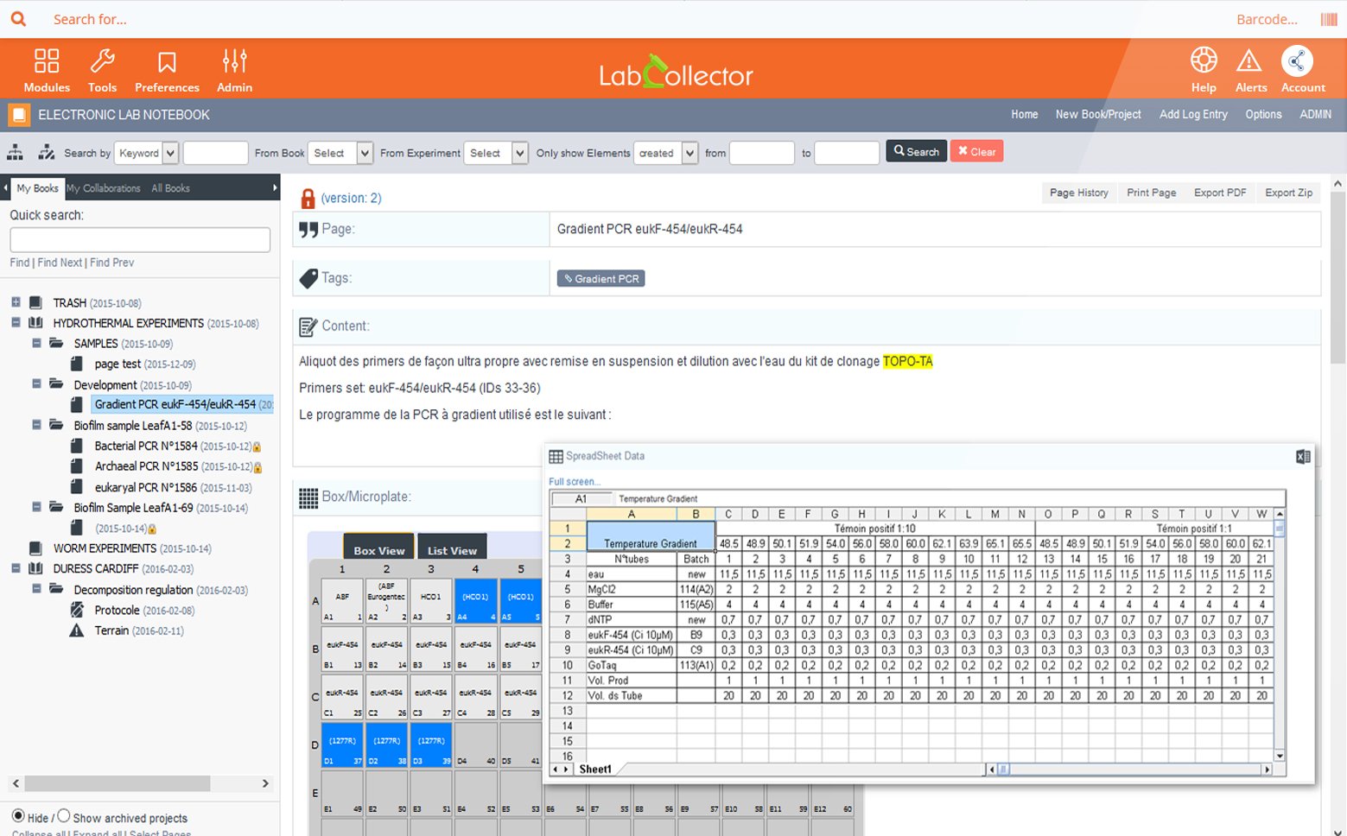Screen dimensions: 1347x836
Task: Click the Home menu item
Action: 1025,114
